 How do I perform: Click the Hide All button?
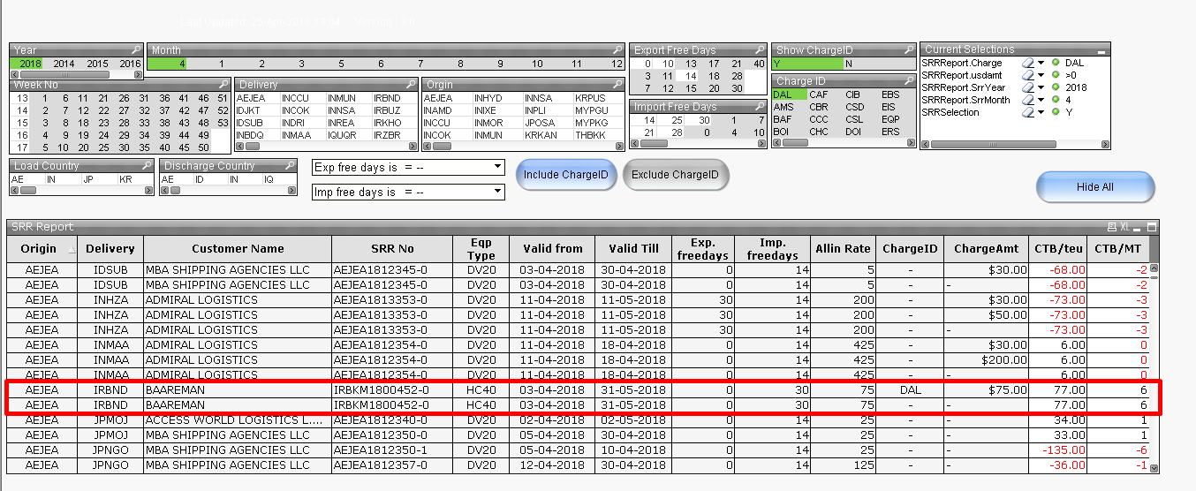coord(1094,187)
